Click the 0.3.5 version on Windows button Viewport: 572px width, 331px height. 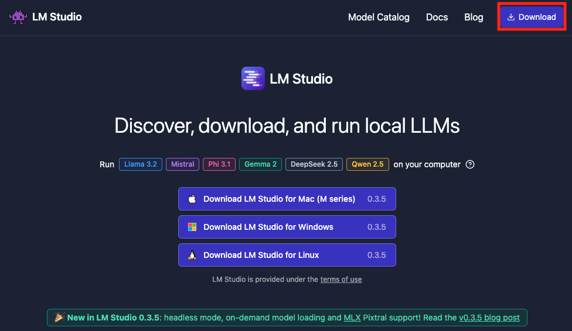click(376, 227)
